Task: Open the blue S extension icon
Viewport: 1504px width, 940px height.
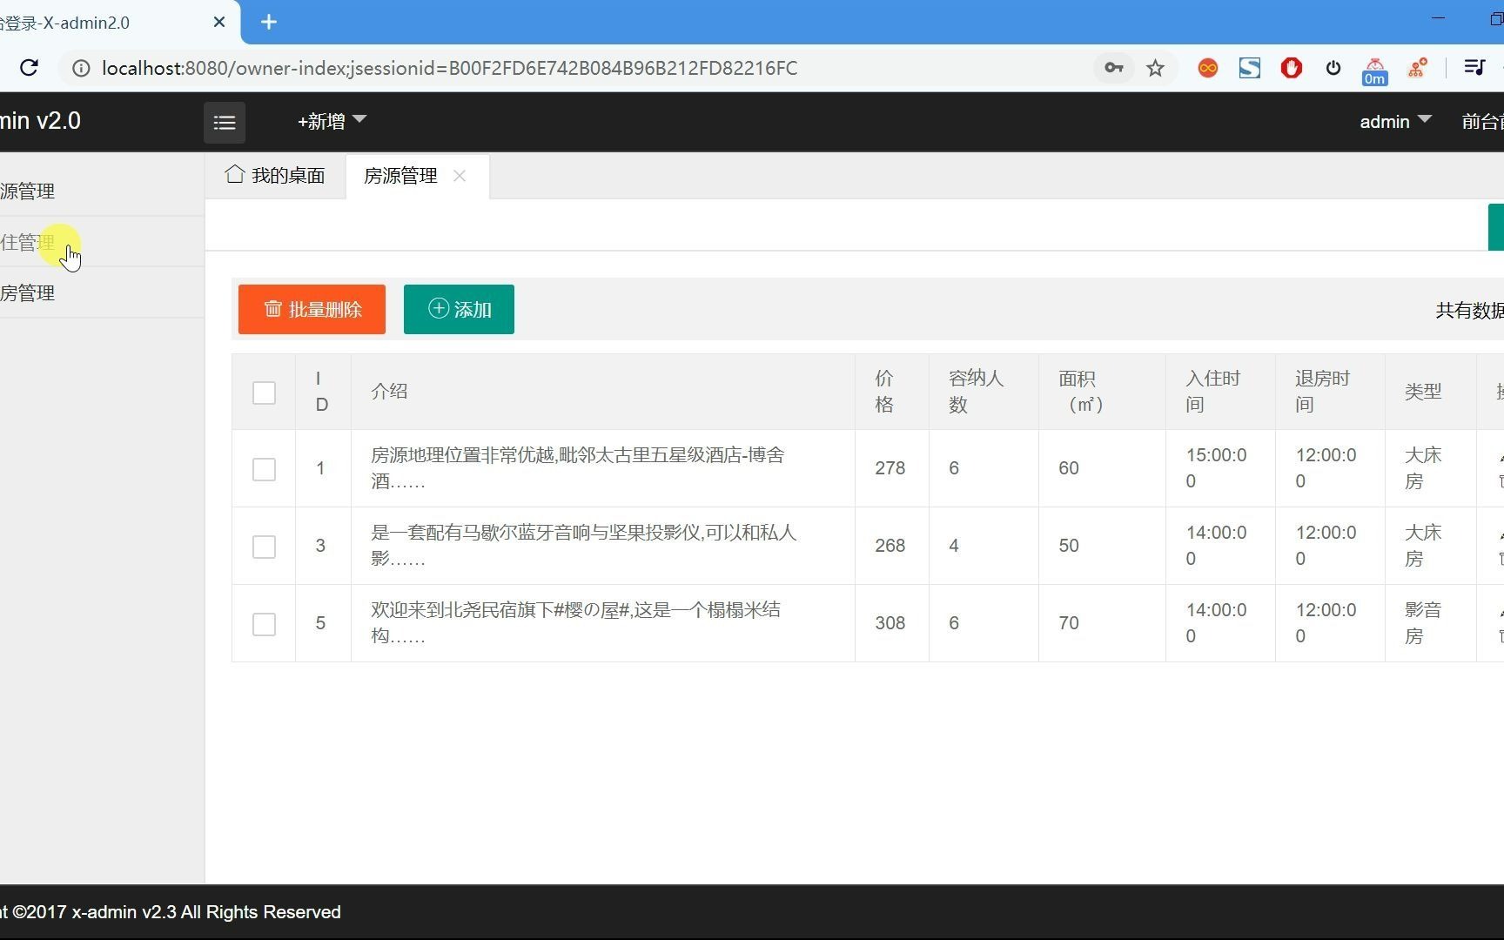Action: 1250,68
